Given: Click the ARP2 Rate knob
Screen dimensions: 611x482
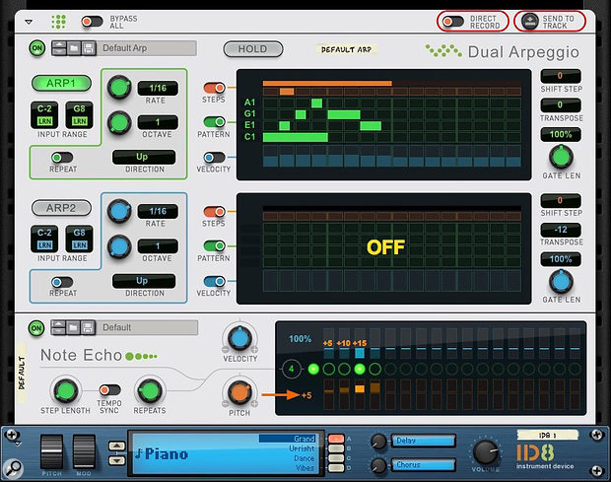Looking at the screenshot, I should 119,211.
